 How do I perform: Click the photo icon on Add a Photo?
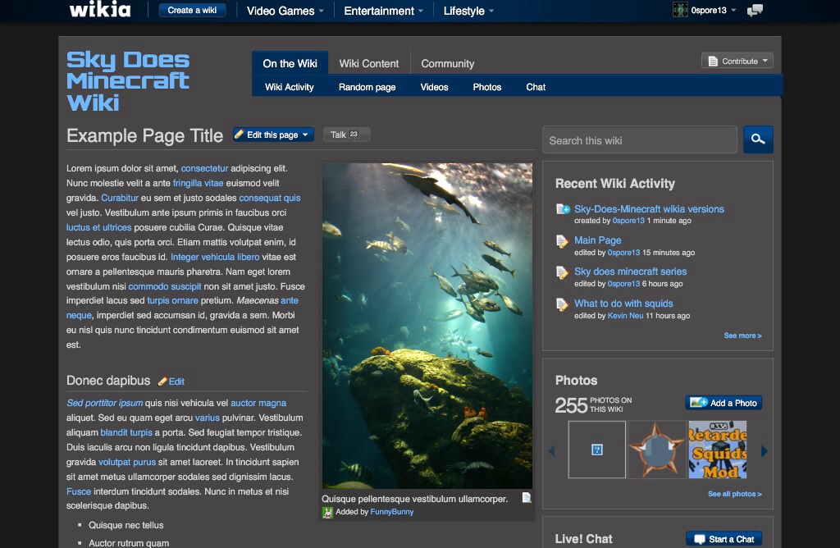[x=699, y=402]
